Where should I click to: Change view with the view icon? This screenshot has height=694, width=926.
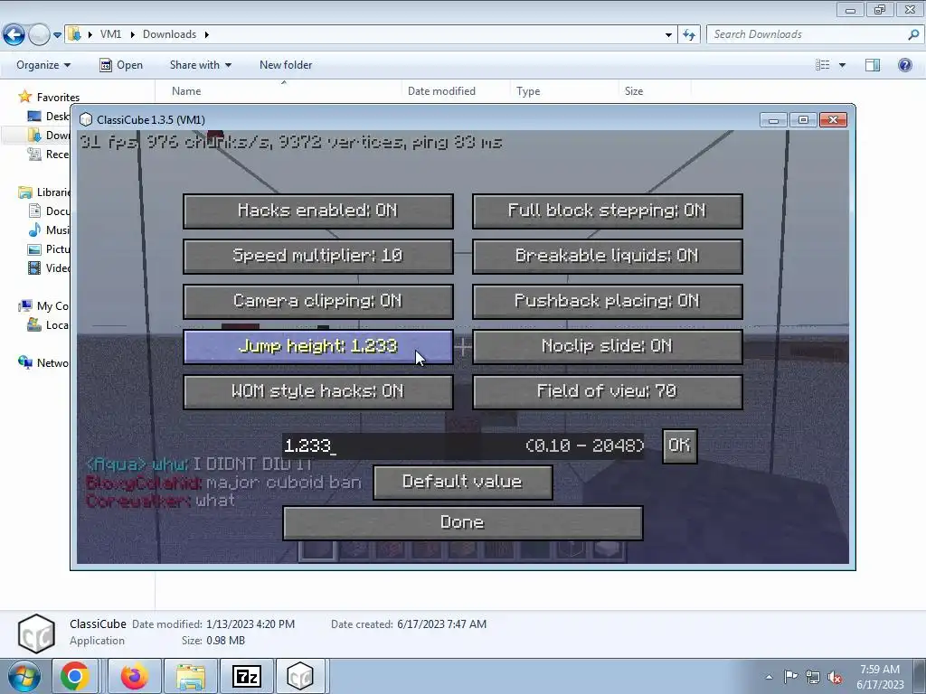823,65
